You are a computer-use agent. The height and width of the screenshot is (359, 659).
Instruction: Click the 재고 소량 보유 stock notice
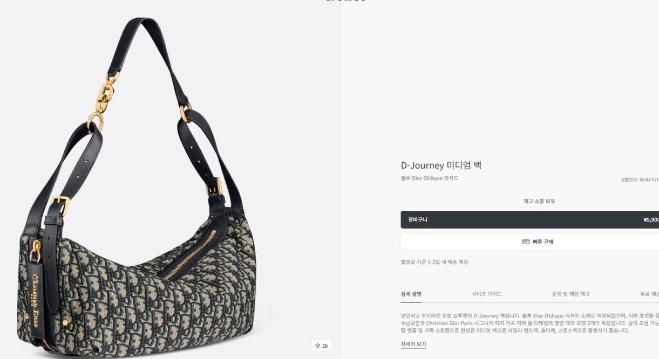(x=539, y=201)
